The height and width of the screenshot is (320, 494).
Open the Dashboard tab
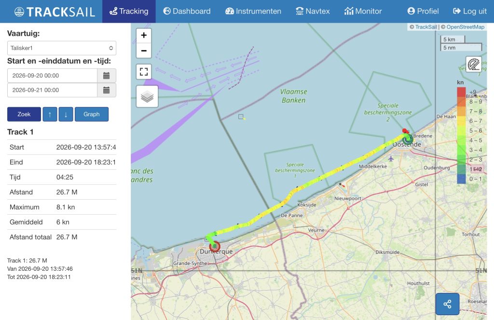coord(187,12)
